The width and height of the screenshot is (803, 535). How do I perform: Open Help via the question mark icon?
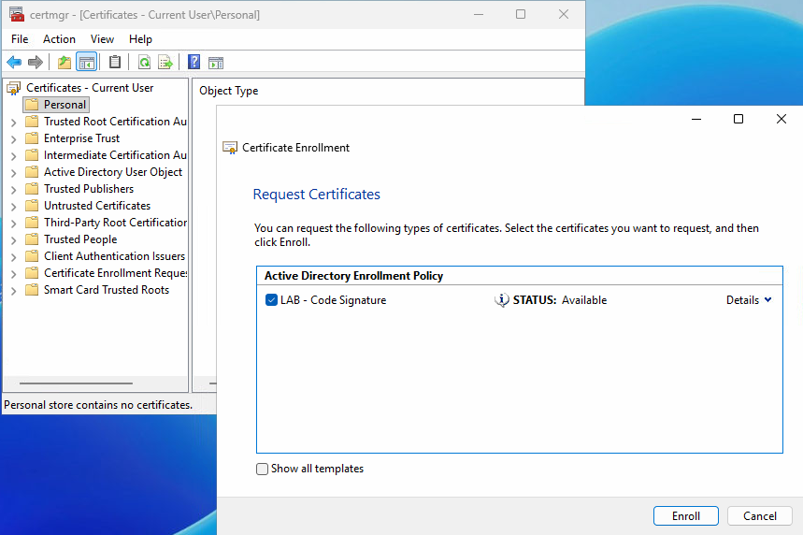[x=194, y=63]
